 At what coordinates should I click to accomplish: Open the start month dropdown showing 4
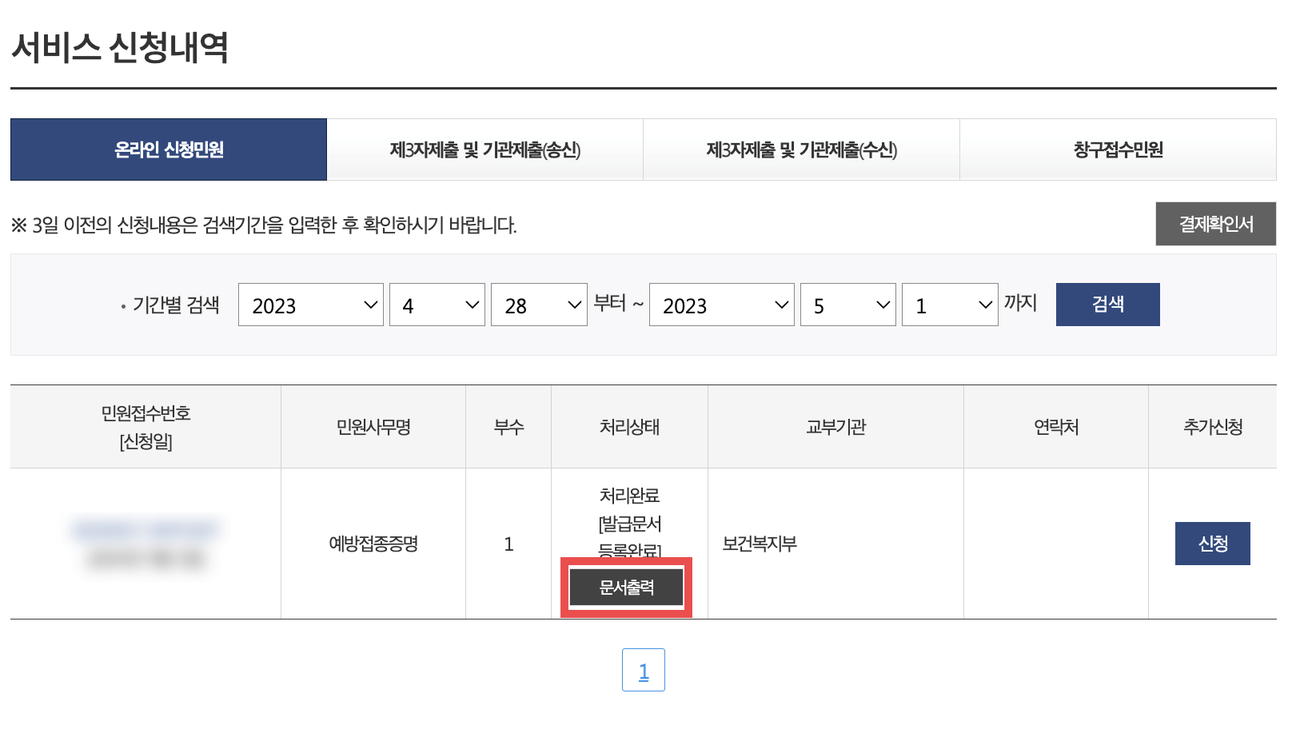[x=437, y=305]
